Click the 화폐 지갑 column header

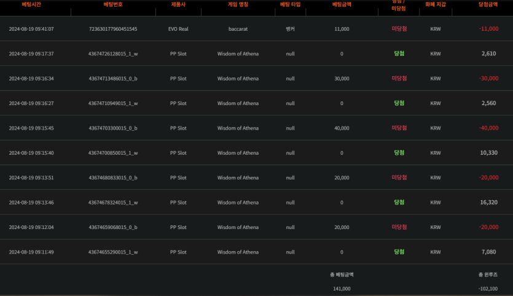(436, 4)
